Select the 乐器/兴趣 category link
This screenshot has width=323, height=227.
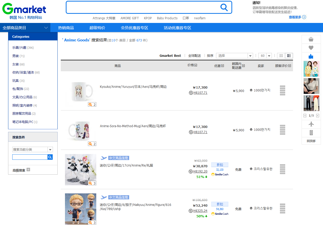[19, 48]
